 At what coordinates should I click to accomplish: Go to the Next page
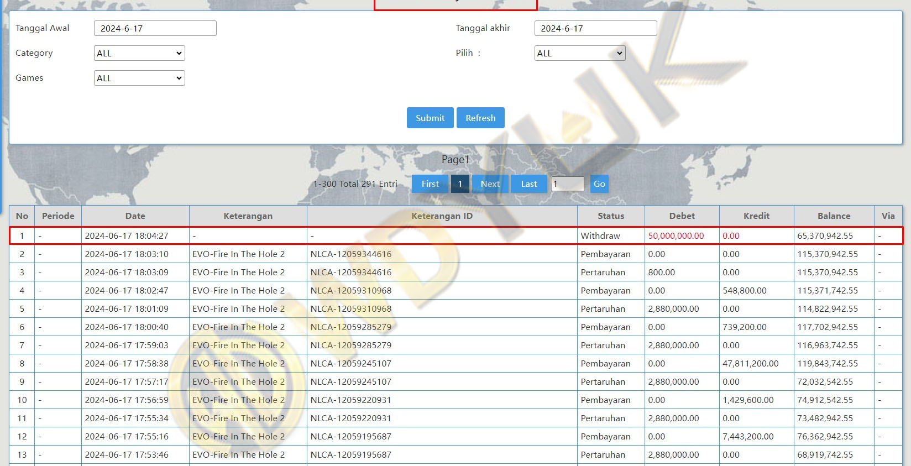(x=490, y=184)
